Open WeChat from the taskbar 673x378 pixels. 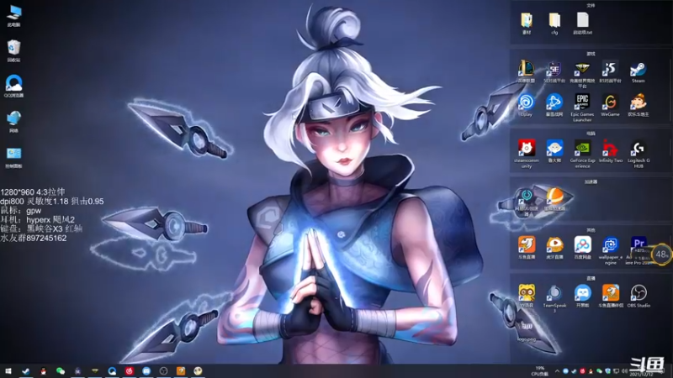click(x=60, y=371)
